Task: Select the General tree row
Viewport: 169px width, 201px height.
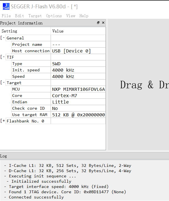Action: point(28,38)
